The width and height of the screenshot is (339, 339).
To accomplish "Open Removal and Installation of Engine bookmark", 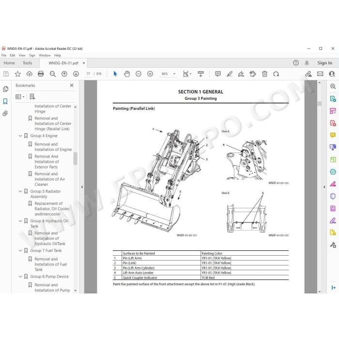I will (53, 147).
